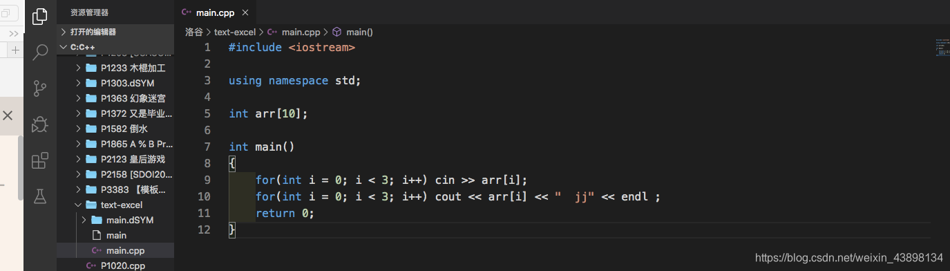Open the Source Control view
This screenshot has width=950, height=271.
coord(40,88)
